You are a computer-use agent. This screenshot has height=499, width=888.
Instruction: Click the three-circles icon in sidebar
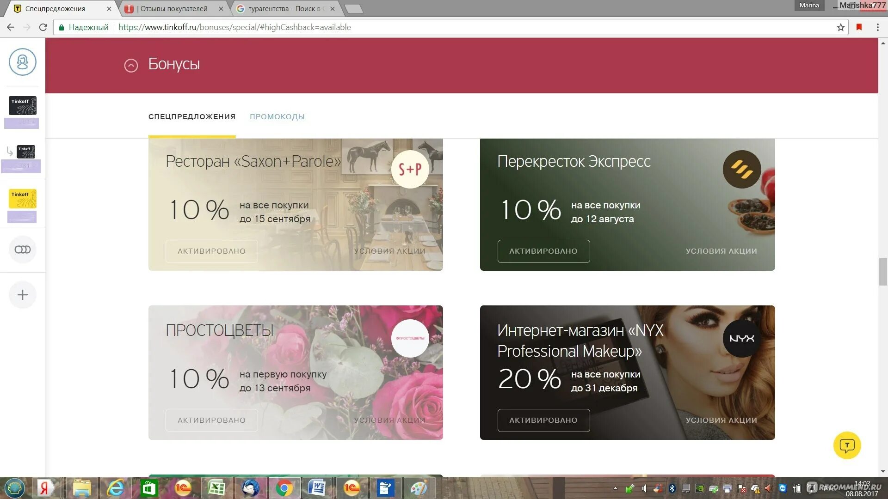[x=22, y=249]
